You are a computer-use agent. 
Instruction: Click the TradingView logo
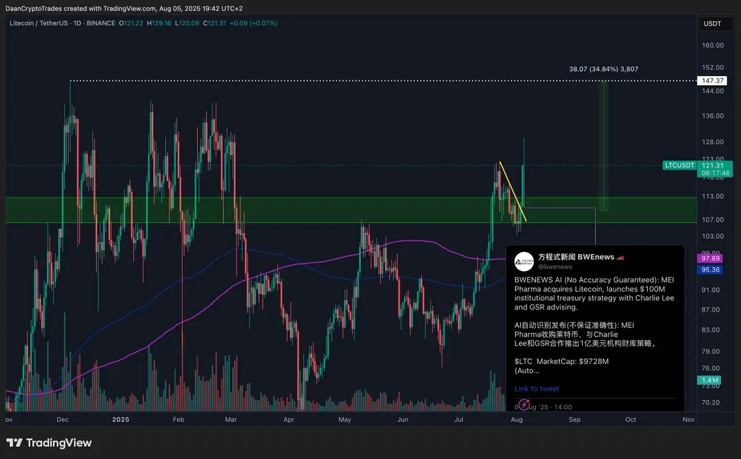tap(49, 442)
